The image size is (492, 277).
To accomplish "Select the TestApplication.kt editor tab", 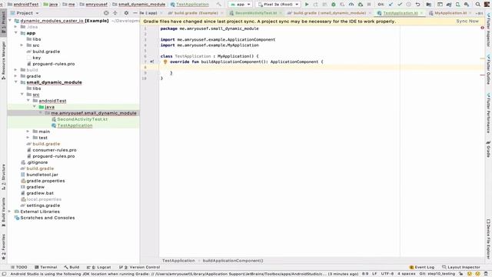I will point(400,13).
